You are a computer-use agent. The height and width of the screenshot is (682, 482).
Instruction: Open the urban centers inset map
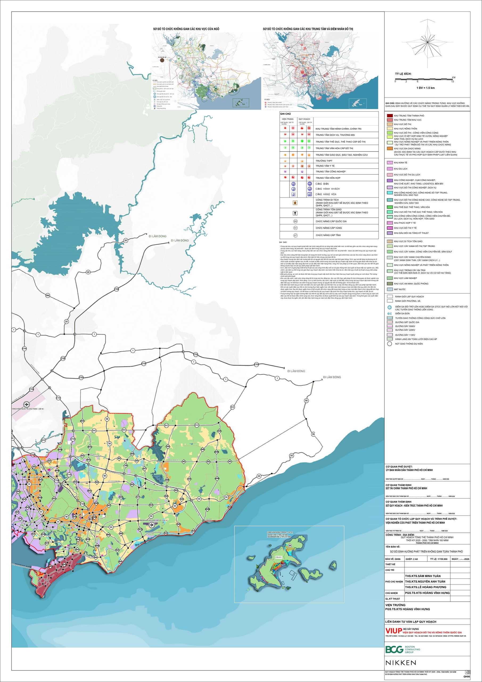pos(320,71)
